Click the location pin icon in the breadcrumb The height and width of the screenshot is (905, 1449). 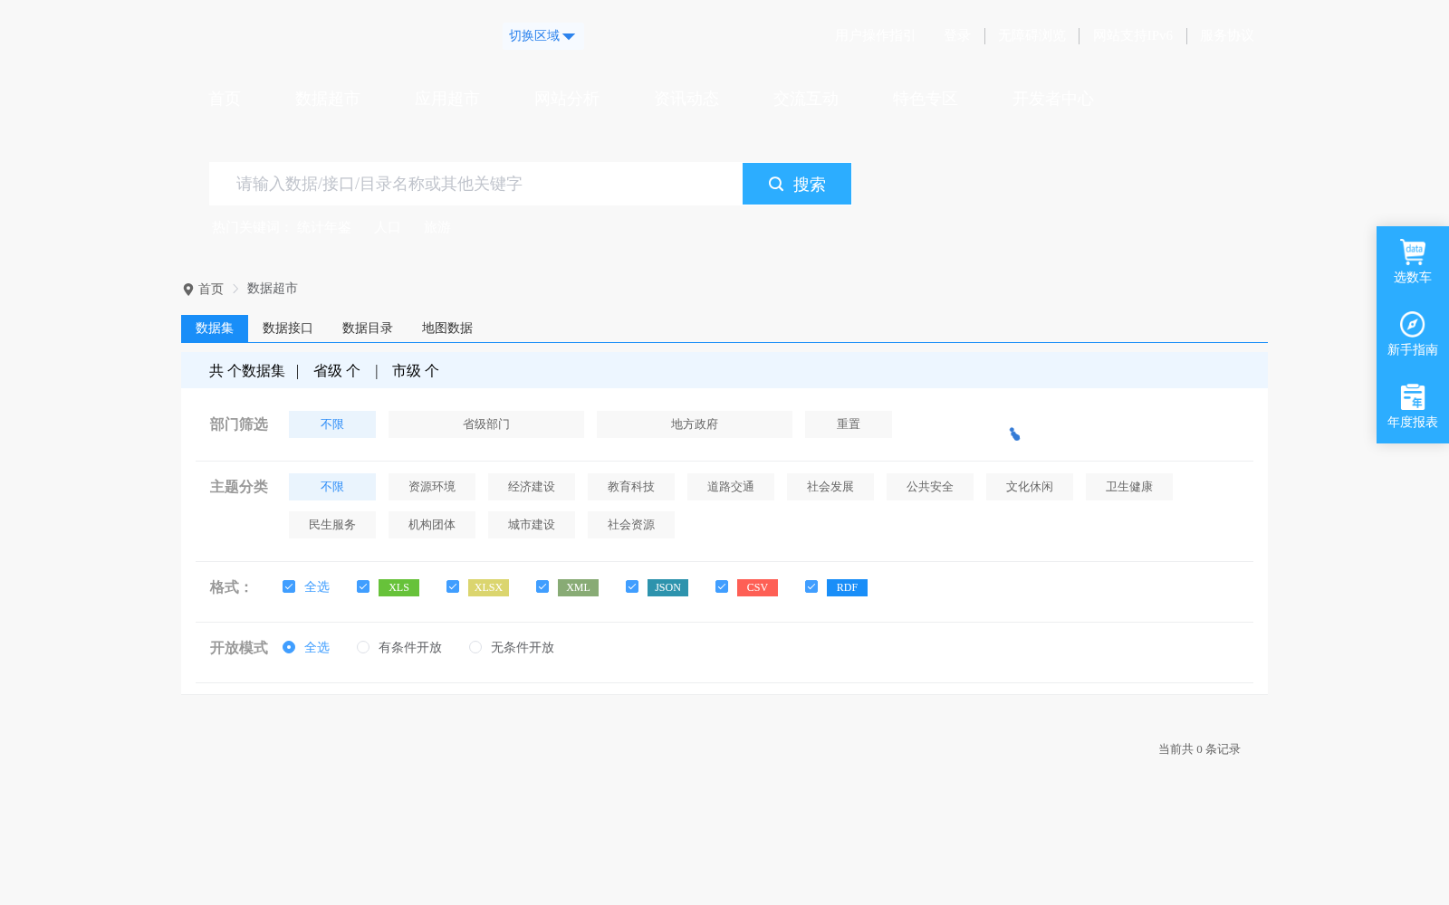[x=188, y=290]
